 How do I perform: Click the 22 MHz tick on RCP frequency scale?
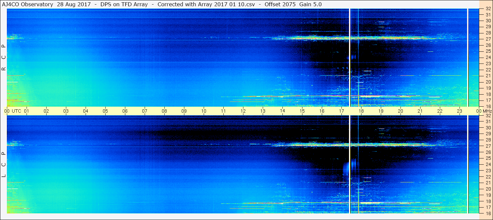point(488,69)
